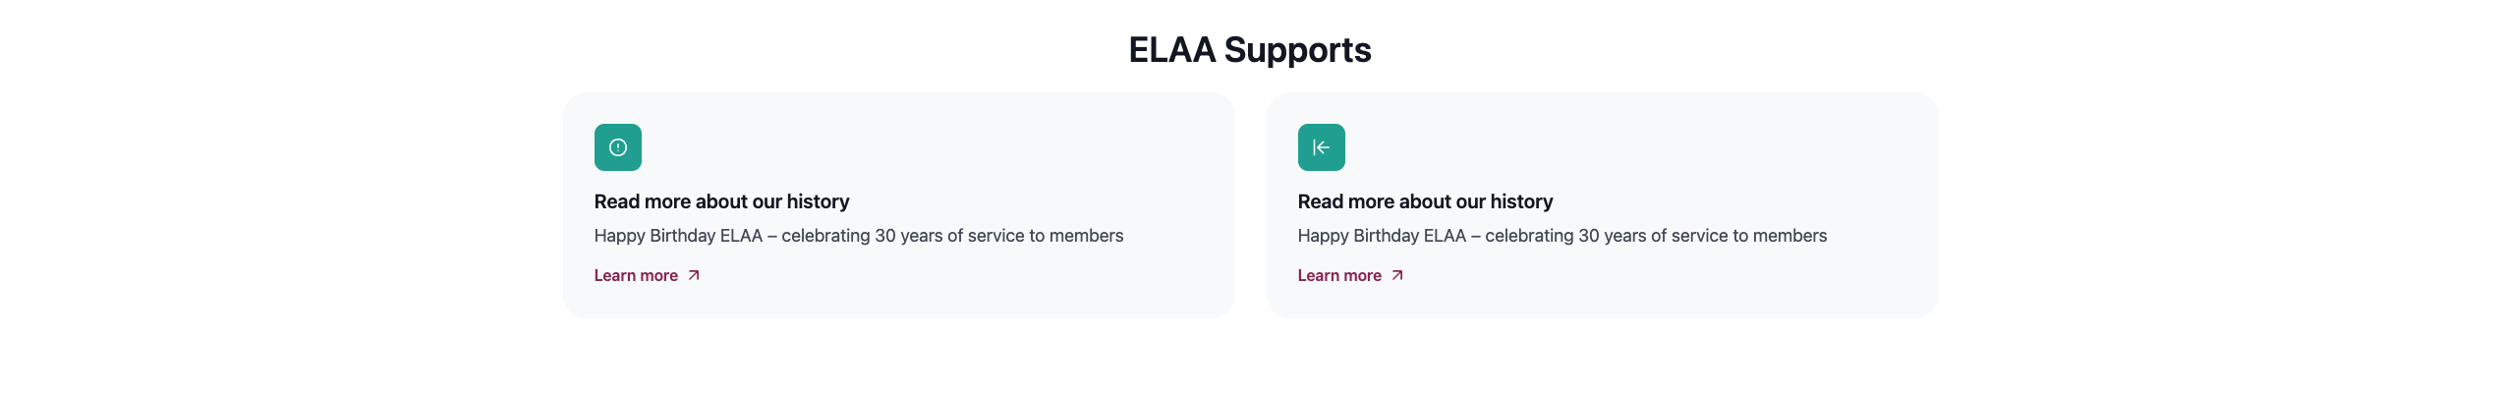2498x394 pixels.
Task: Click empty top-right area of right card
Action: 1834,138
